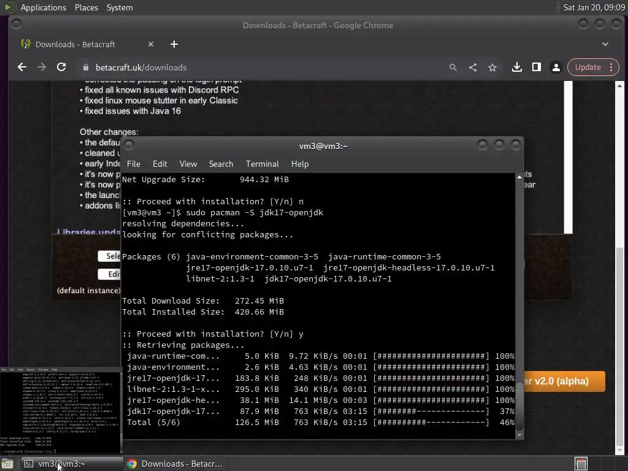Close the Downloads - Betacraft tab
The height and width of the screenshot is (471, 628).
point(151,44)
